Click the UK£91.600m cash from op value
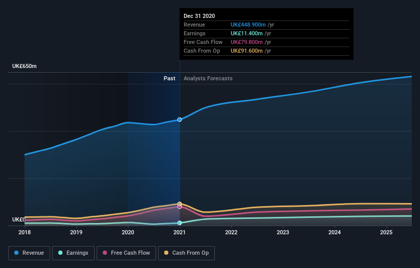 [x=247, y=51]
